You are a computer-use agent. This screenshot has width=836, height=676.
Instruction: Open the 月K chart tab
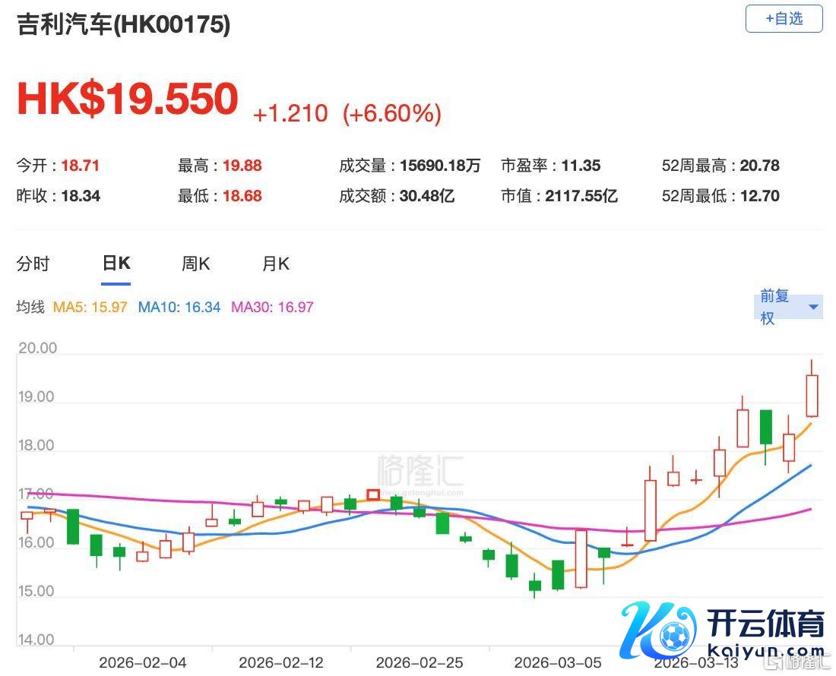(x=275, y=264)
